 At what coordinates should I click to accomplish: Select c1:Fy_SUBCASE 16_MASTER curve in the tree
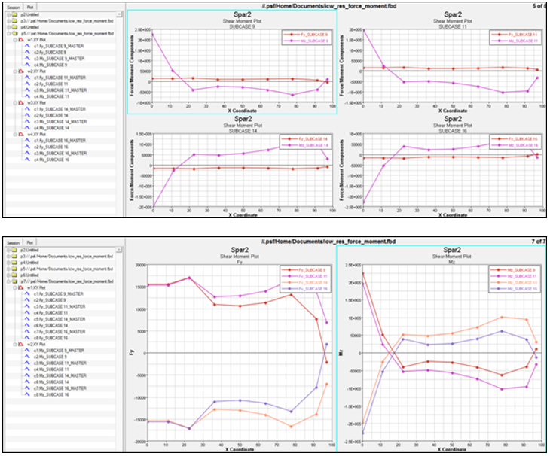point(60,141)
